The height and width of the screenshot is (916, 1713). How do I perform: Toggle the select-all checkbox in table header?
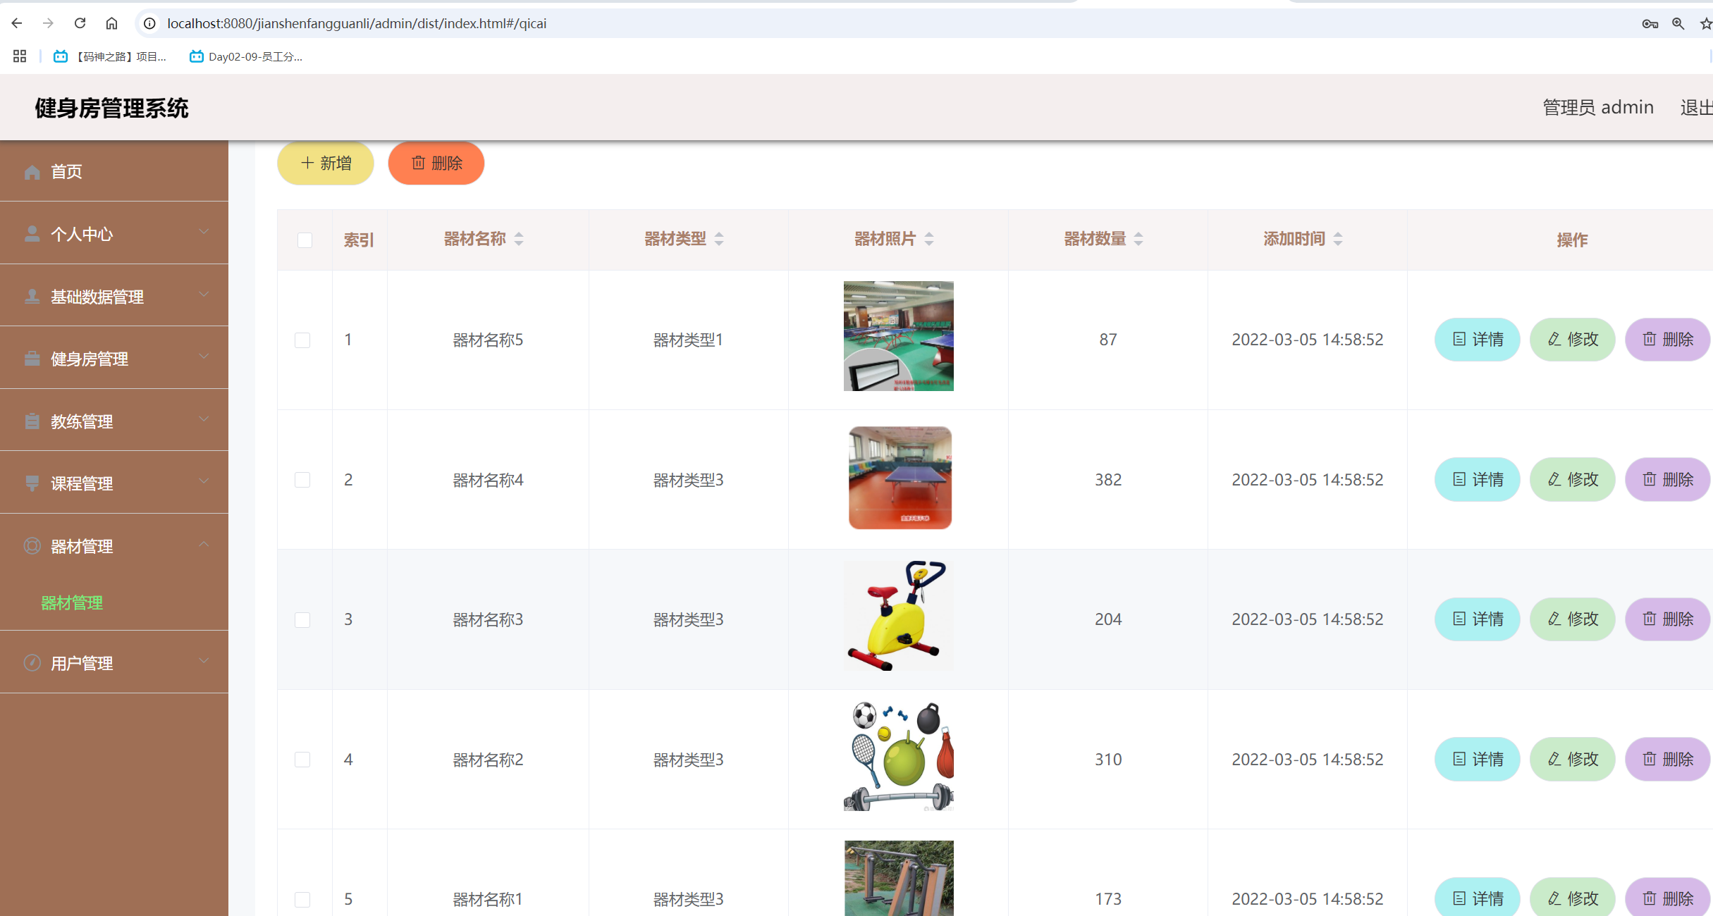304,240
